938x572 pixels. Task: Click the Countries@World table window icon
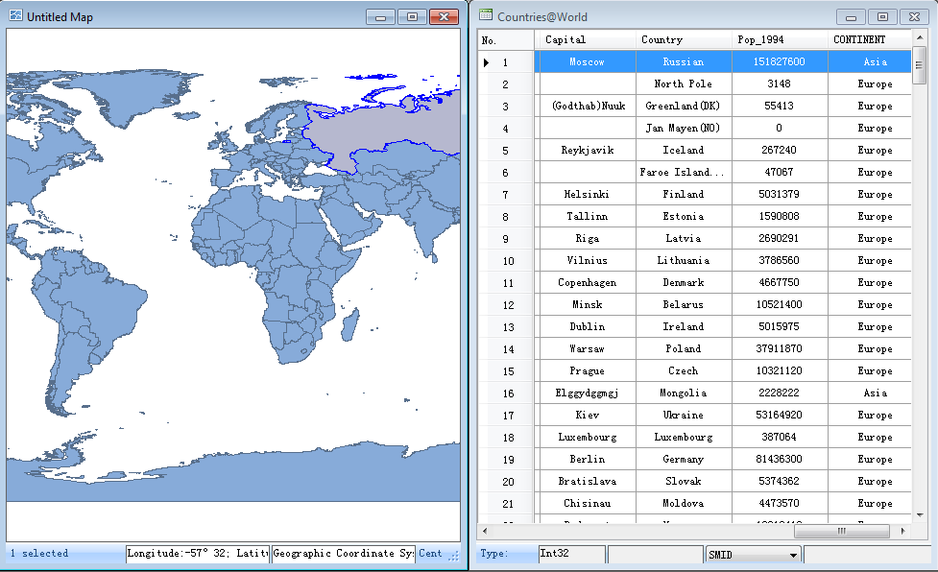[486, 16]
